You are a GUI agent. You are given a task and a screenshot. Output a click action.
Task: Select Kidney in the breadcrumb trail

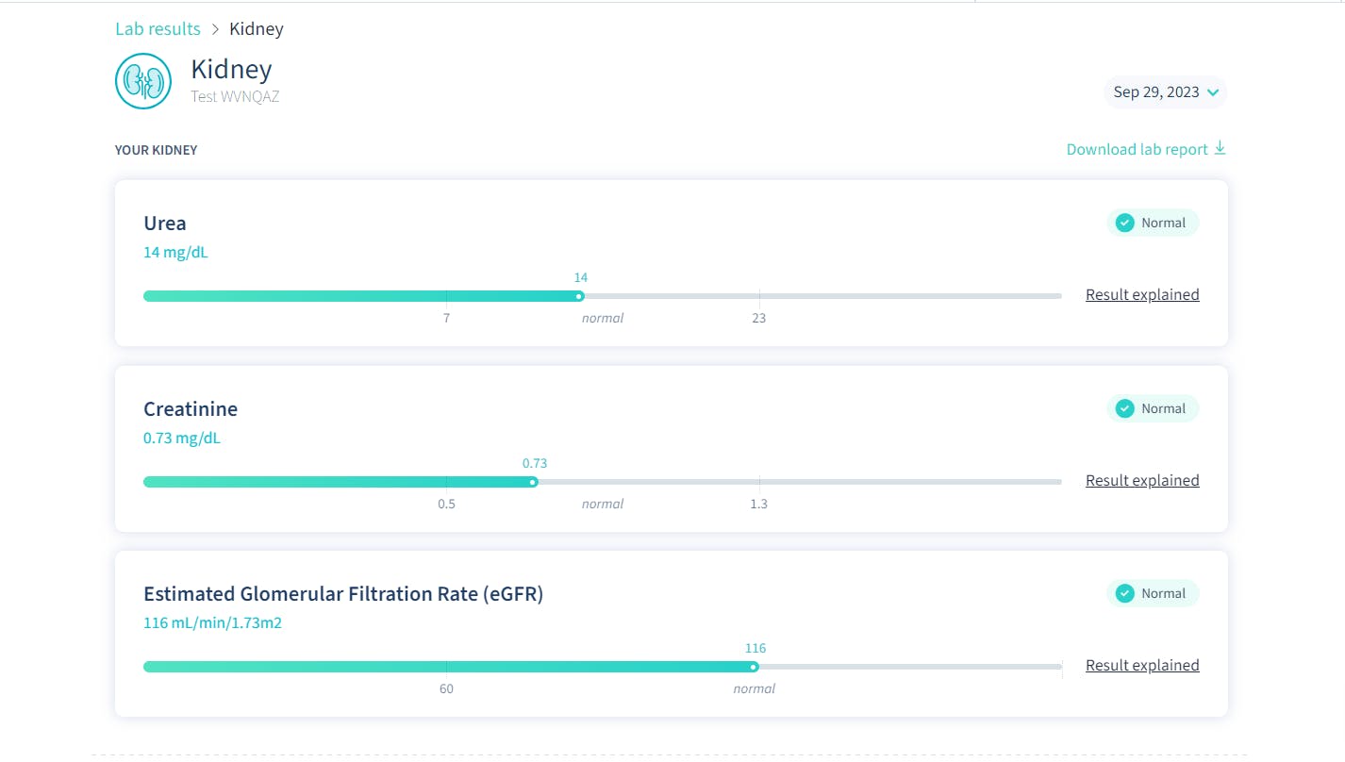coord(256,28)
